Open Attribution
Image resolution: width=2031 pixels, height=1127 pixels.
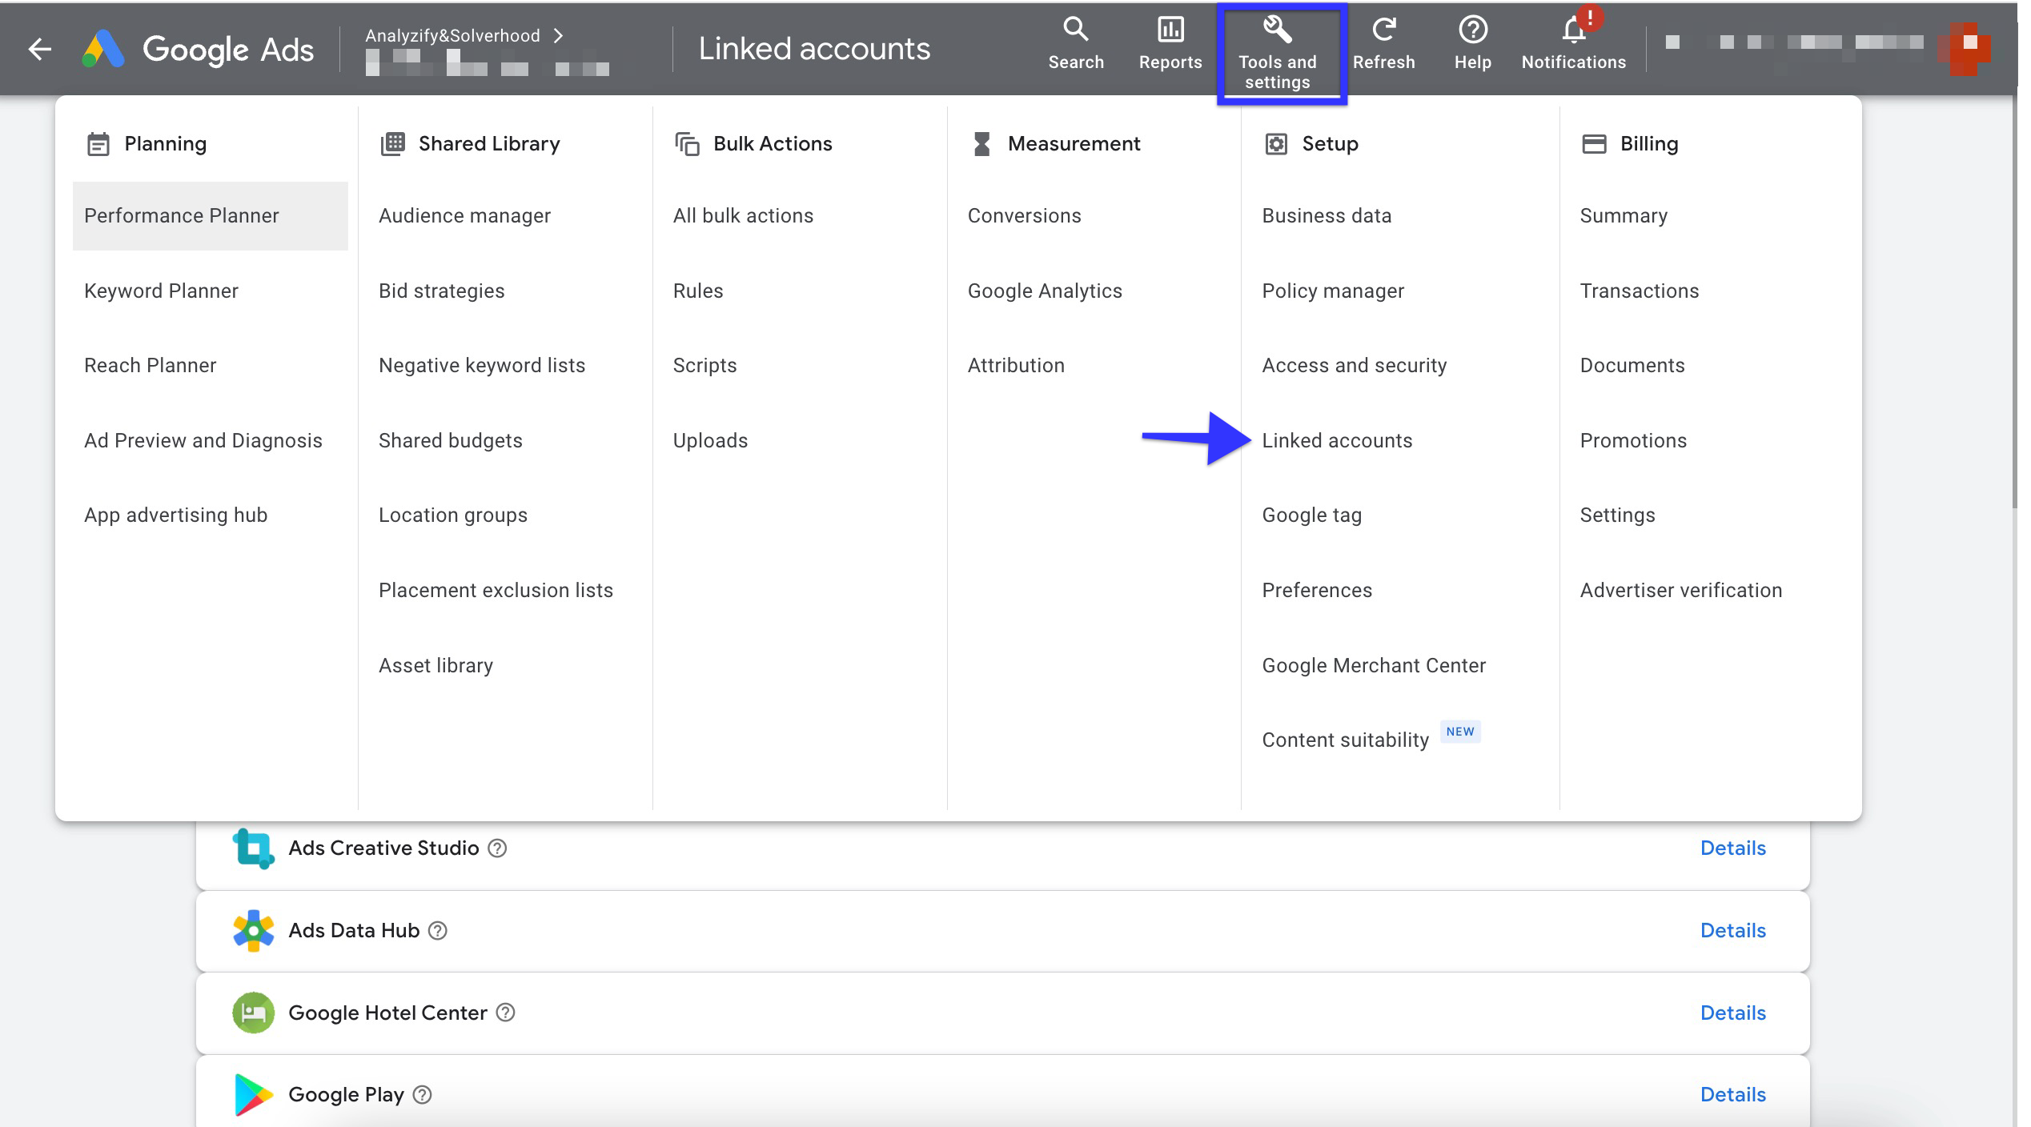tap(1016, 365)
